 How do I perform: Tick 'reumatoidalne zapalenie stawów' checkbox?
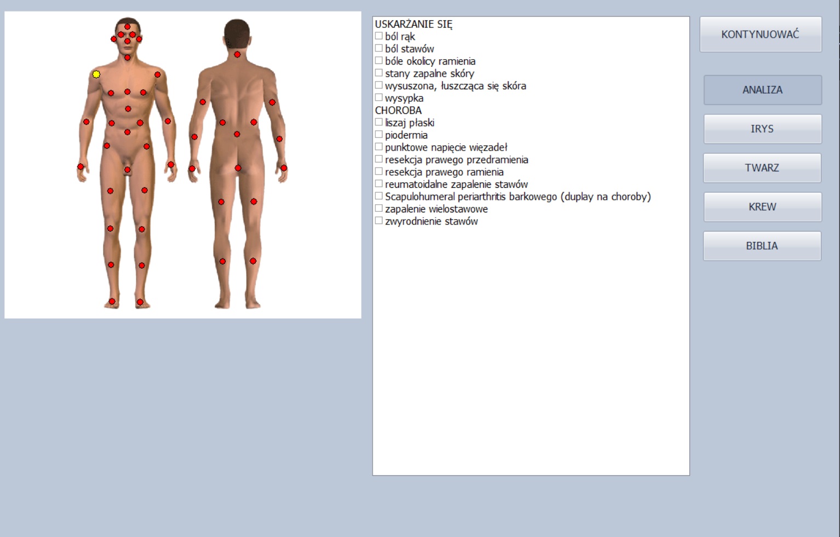pyautogui.click(x=379, y=184)
